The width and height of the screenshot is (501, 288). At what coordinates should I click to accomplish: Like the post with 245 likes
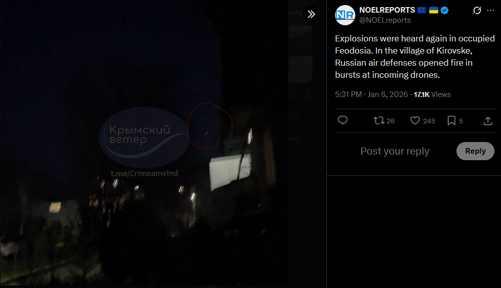[422, 121]
